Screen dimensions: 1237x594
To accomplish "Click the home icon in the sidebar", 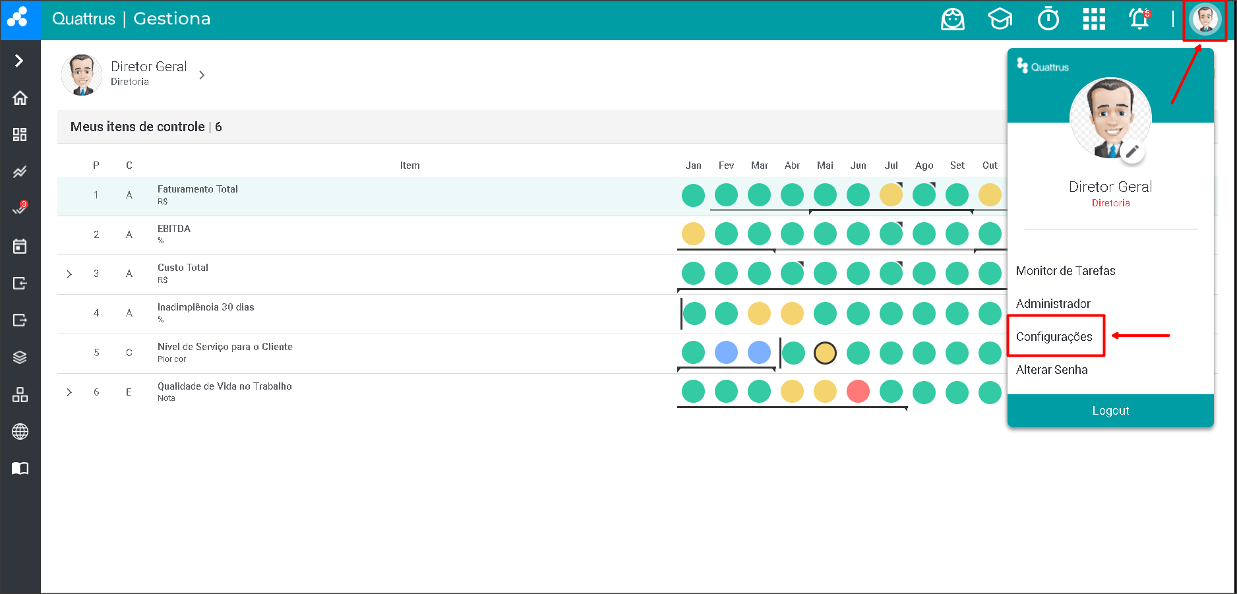I will pos(20,98).
